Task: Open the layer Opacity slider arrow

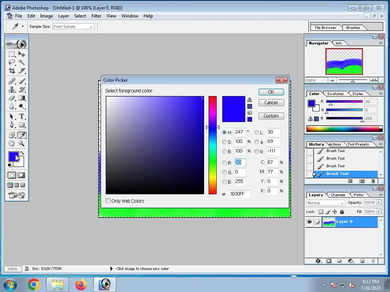Action: [x=379, y=202]
